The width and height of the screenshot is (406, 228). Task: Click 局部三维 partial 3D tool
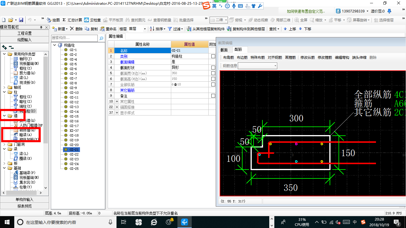[280, 20]
